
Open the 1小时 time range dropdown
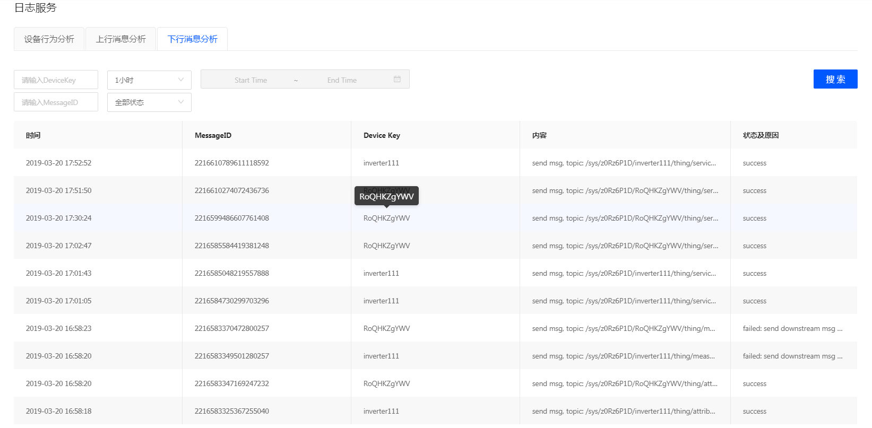tap(149, 80)
